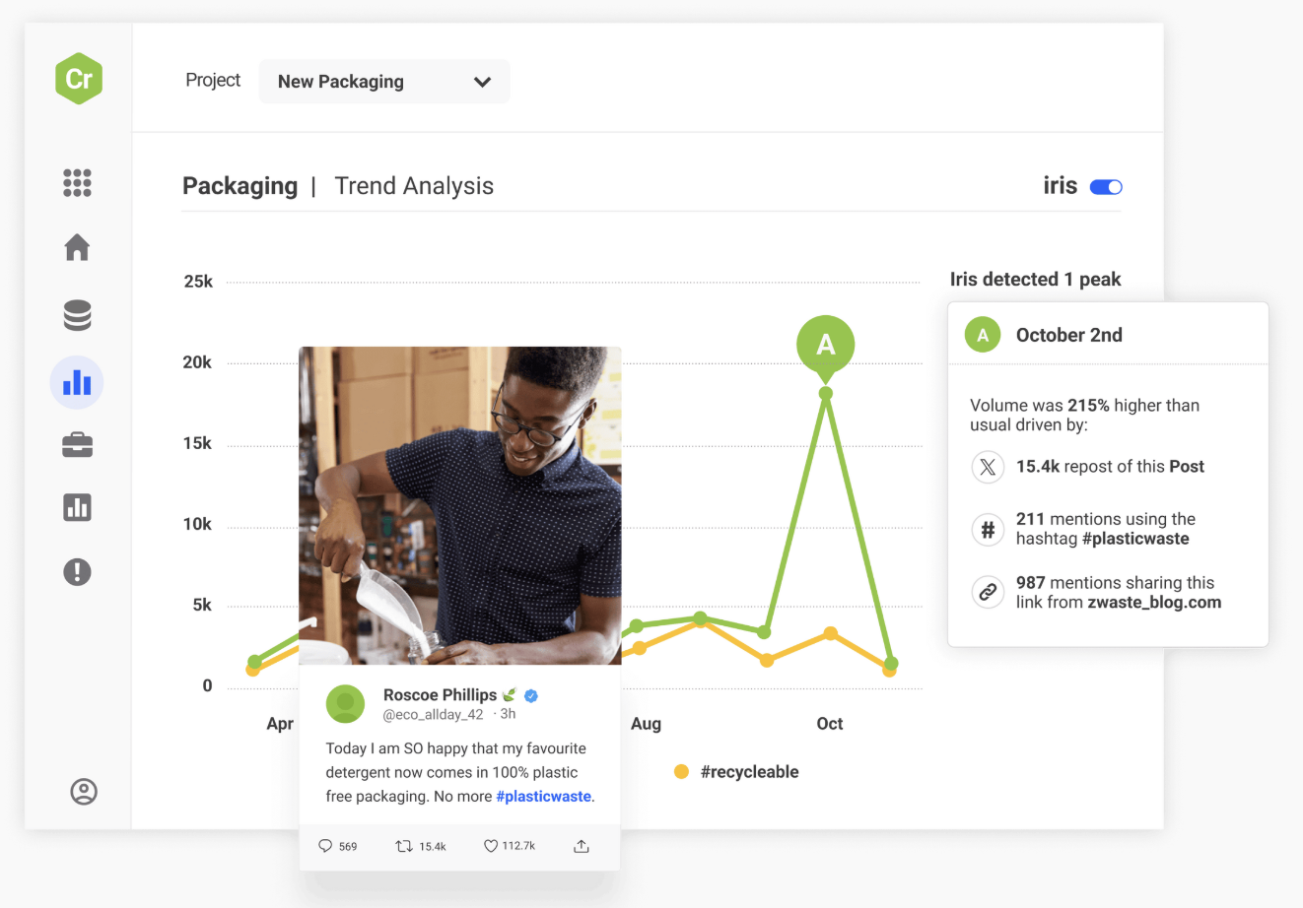Click the Oct x-axis label

(830, 724)
